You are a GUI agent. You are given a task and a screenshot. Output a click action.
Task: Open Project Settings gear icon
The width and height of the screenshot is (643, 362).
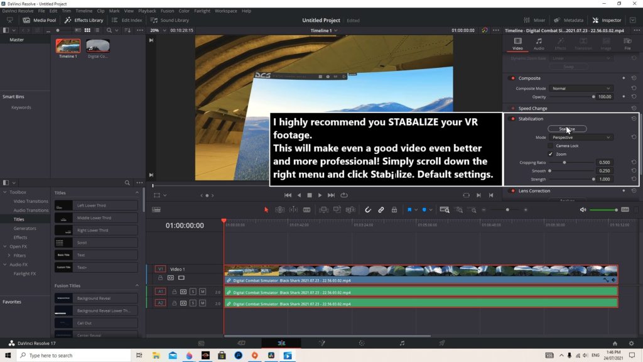[632, 343]
